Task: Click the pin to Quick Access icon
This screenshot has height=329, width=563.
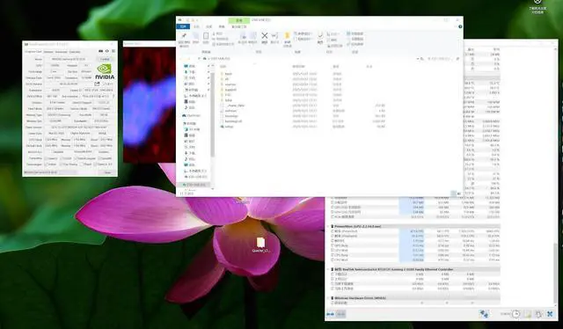Action: (184, 36)
